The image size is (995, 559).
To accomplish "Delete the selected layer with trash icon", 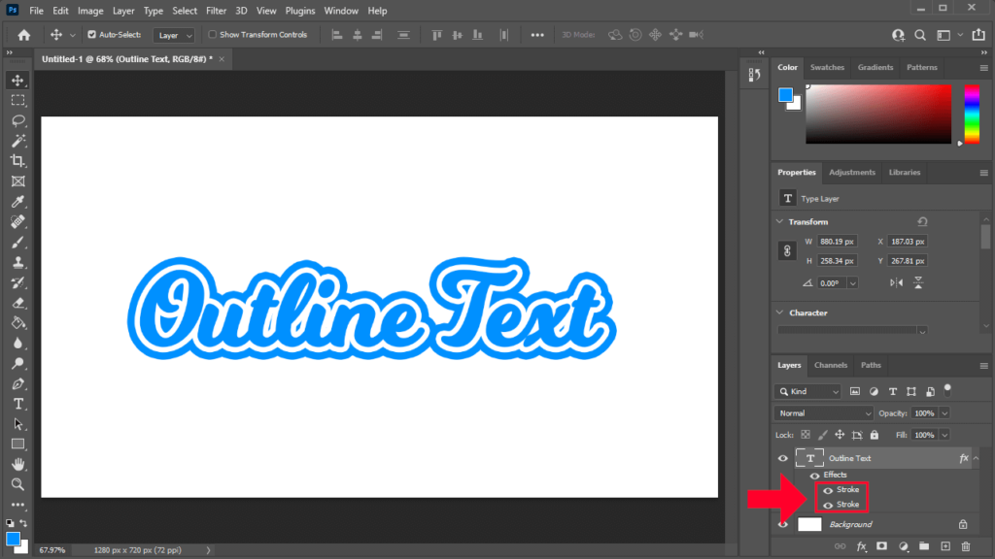I will tap(966, 546).
